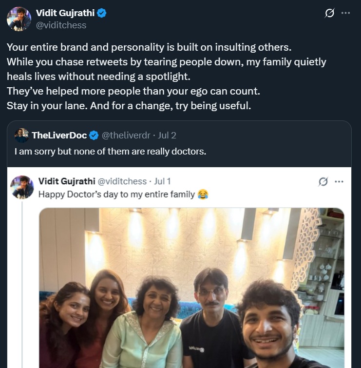Click the blue verified badge beside Vidit Gujrathi

tap(101, 14)
